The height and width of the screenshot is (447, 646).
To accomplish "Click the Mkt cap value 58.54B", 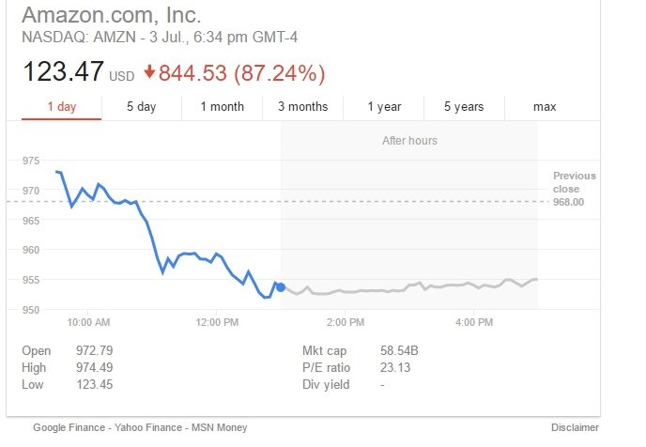I will click(x=399, y=351).
